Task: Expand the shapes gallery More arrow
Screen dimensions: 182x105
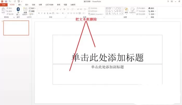Action: [x=122, y=14]
